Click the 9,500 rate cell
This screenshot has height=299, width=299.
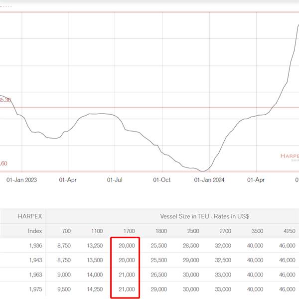pyautogui.click(x=64, y=289)
